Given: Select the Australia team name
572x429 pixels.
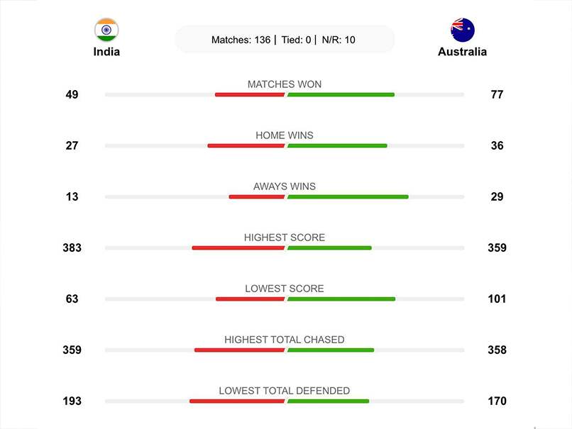Looking at the screenshot, I should (462, 52).
